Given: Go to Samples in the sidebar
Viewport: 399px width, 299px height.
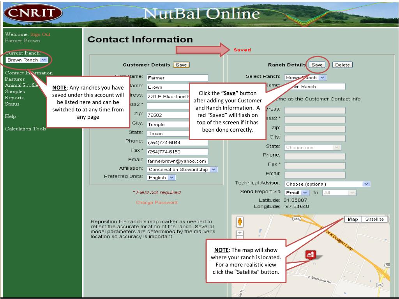Looking at the screenshot, I should pyautogui.click(x=15, y=91).
